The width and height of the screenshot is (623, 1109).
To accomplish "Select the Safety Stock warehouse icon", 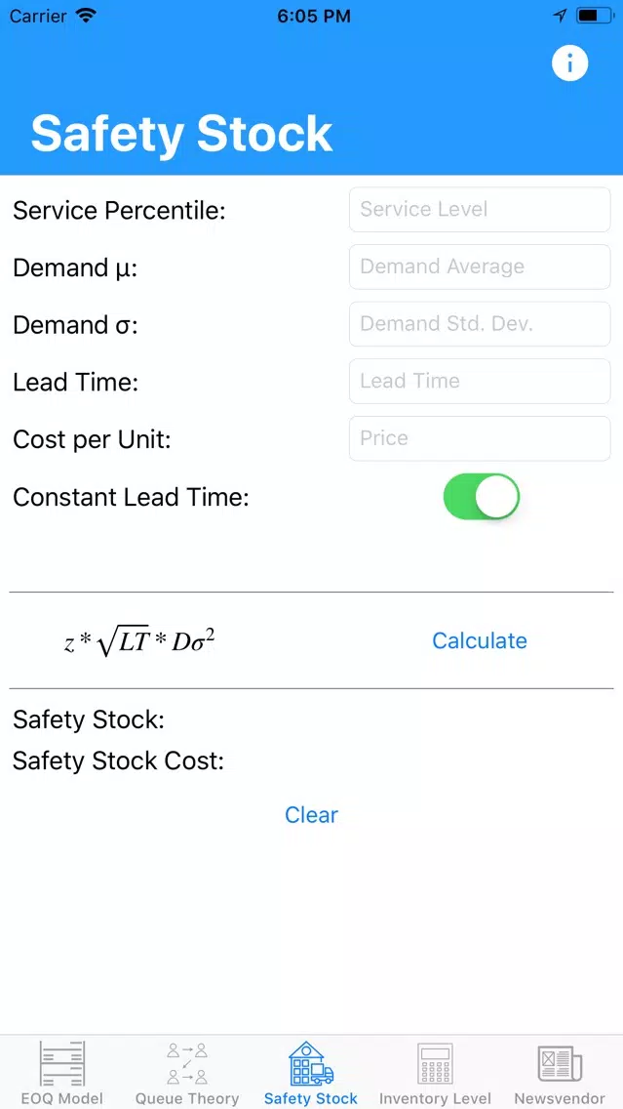I will [x=311, y=1062].
